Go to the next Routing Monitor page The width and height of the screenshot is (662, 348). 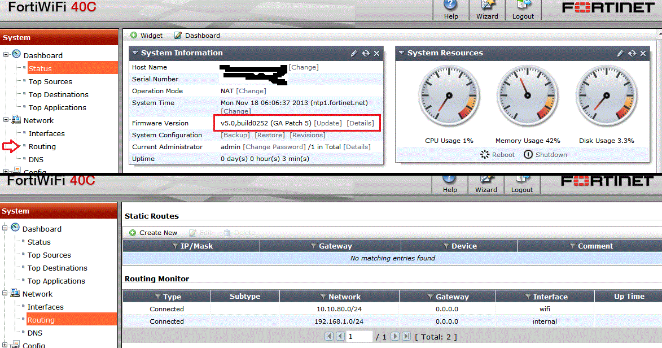[394, 336]
